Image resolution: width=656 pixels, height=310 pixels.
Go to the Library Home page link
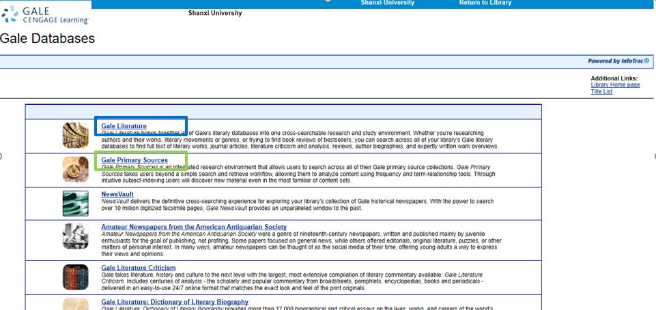click(x=615, y=85)
